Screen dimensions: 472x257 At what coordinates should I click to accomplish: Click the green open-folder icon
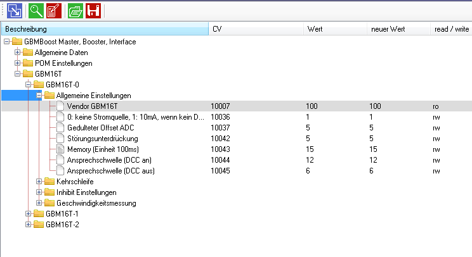[x=75, y=11]
